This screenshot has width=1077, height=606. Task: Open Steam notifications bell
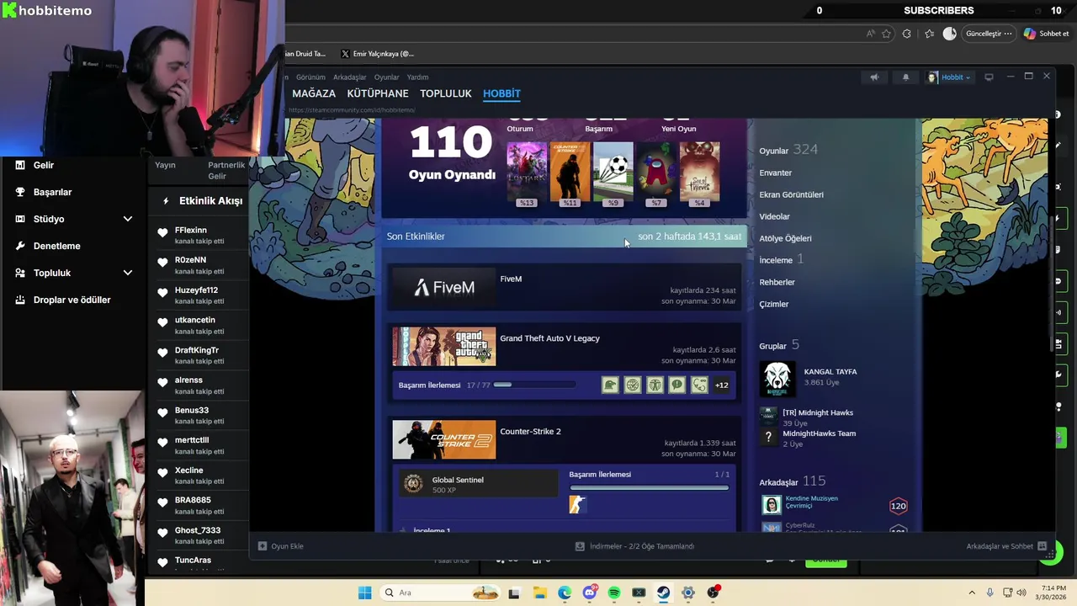pos(905,77)
